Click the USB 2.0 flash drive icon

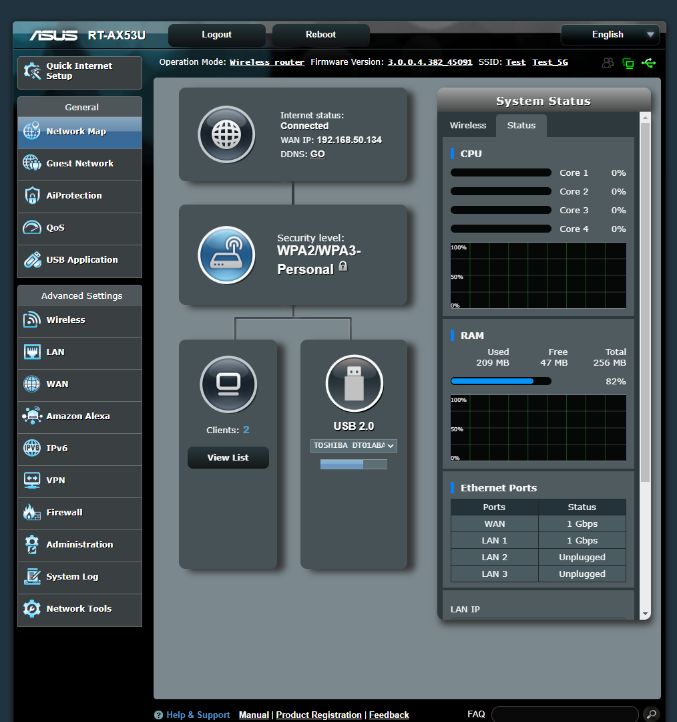pyautogui.click(x=354, y=383)
